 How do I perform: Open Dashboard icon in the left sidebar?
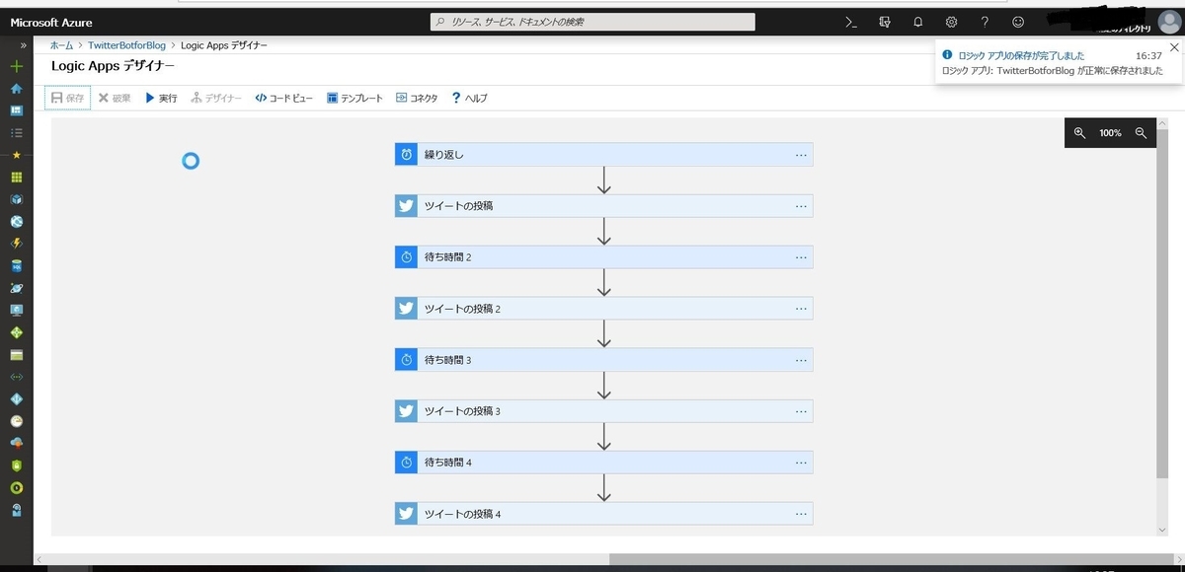[16, 110]
